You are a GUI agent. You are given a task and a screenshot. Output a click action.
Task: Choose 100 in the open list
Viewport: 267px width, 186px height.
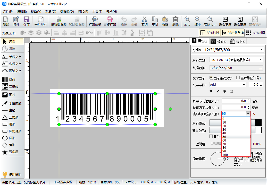[x=236, y=155]
